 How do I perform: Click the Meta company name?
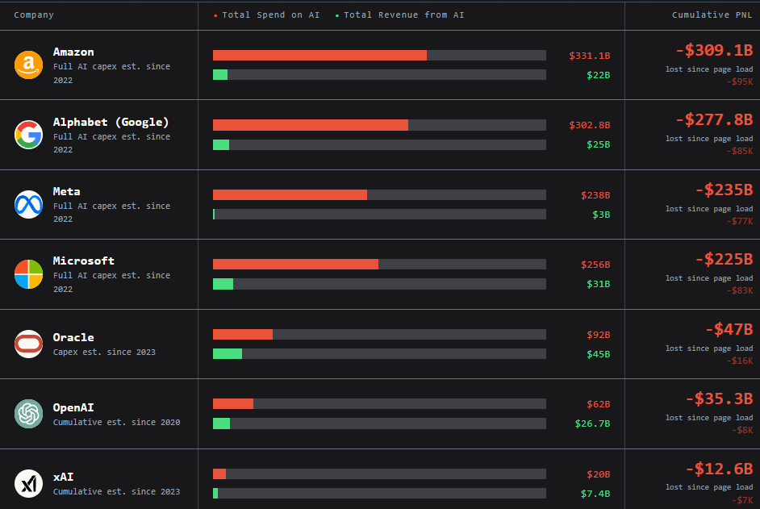(66, 191)
